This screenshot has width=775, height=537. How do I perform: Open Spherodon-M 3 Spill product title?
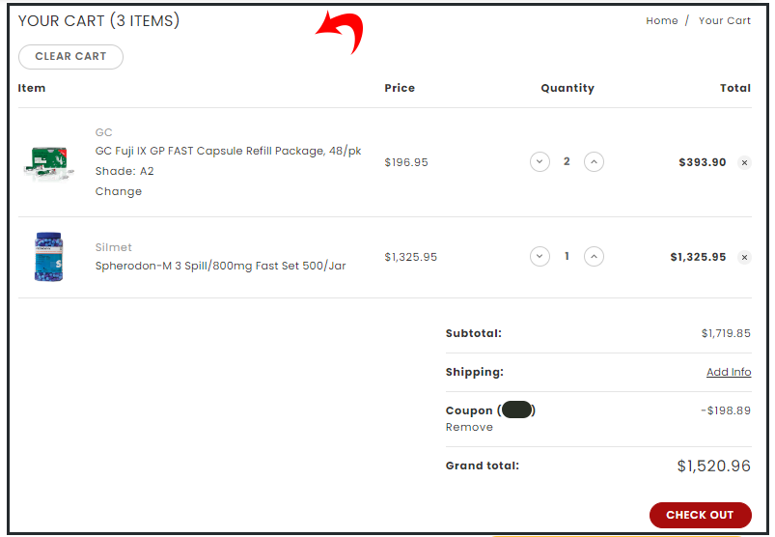click(x=220, y=266)
